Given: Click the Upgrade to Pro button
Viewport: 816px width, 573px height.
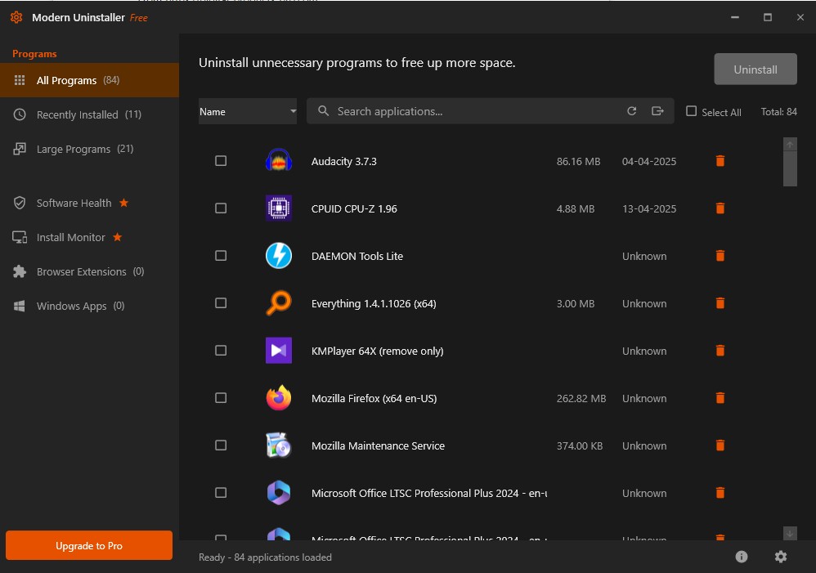Looking at the screenshot, I should 89,545.
